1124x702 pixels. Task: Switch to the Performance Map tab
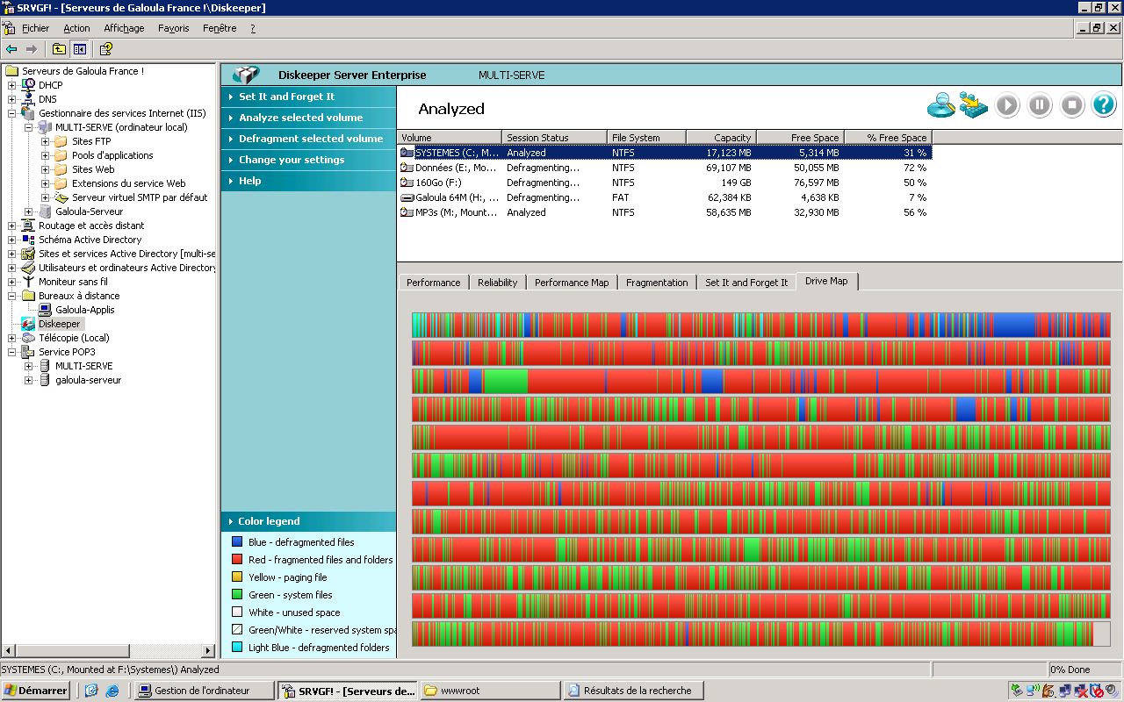571,283
